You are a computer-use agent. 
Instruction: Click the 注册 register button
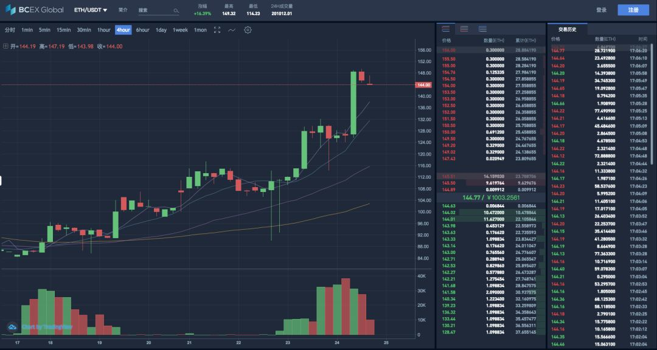tap(633, 10)
